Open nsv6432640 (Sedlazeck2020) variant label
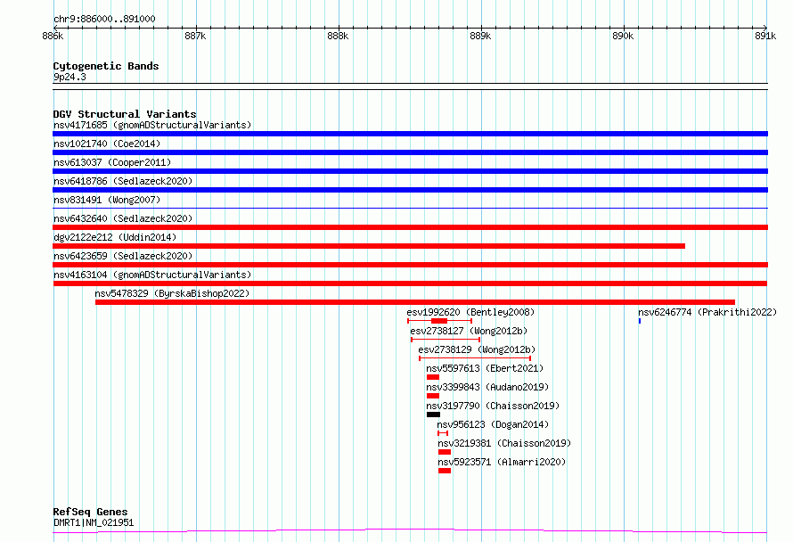The width and height of the screenshot is (793, 542). tap(123, 218)
